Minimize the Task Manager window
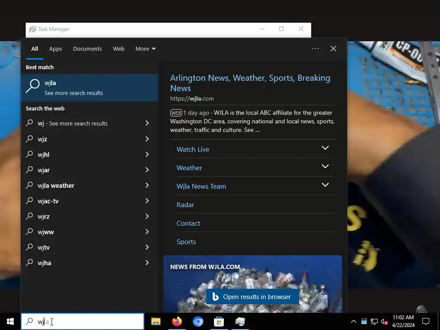Image resolution: width=440 pixels, height=330 pixels. point(262,29)
